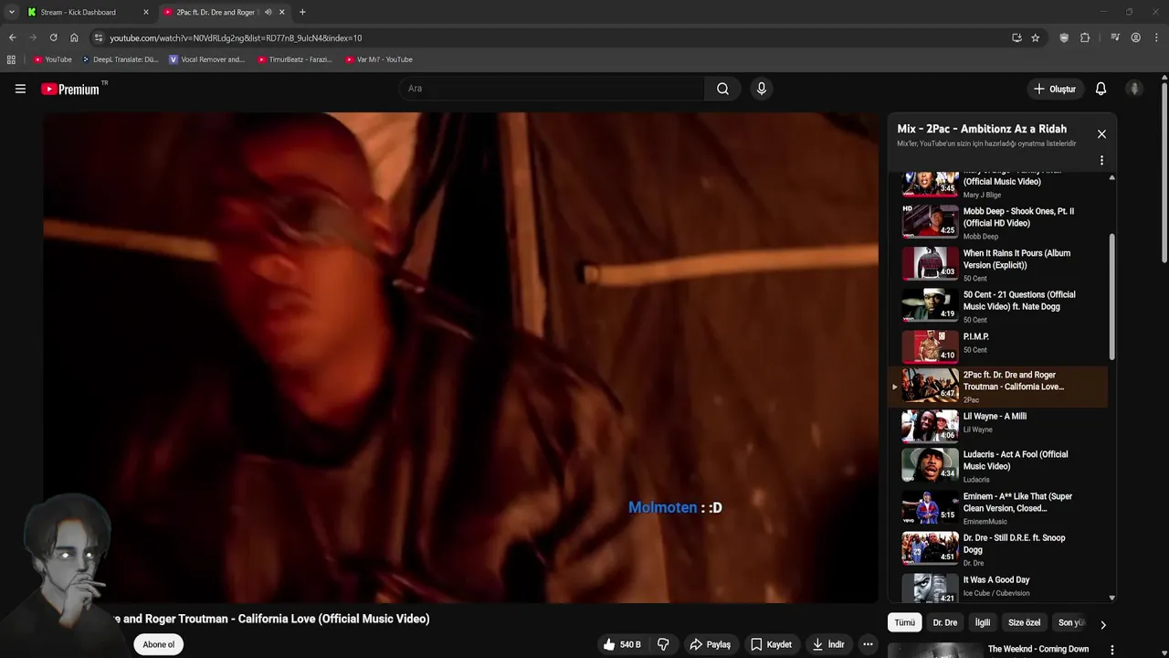This screenshot has width=1169, height=658.
Task: View site information icon in address bar
Action: tap(99, 37)
